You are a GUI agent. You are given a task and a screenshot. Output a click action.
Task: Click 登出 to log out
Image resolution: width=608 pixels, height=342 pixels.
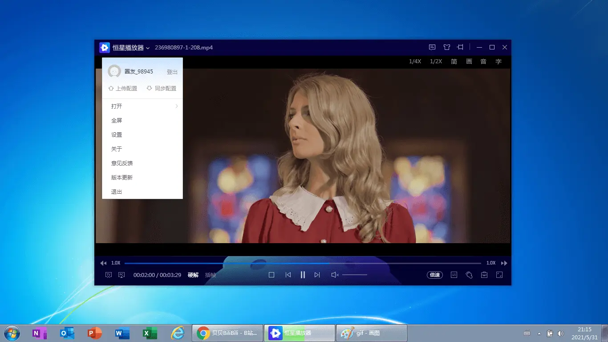click(x=172, y=72)
